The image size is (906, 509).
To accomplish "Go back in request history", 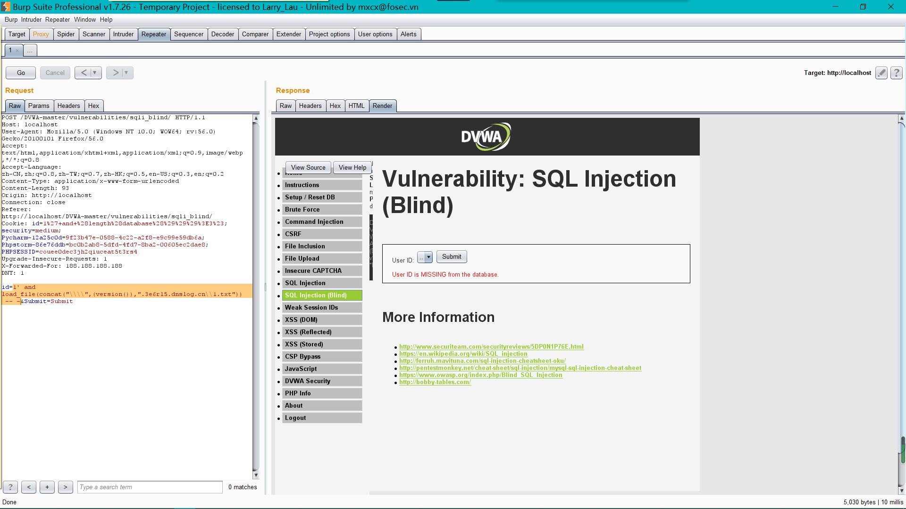I will (84, 73).
